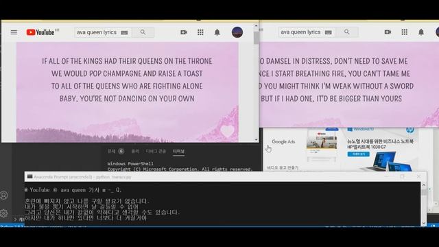Switch to the '출력' output tab in VS Code

[x=135, y=151]
